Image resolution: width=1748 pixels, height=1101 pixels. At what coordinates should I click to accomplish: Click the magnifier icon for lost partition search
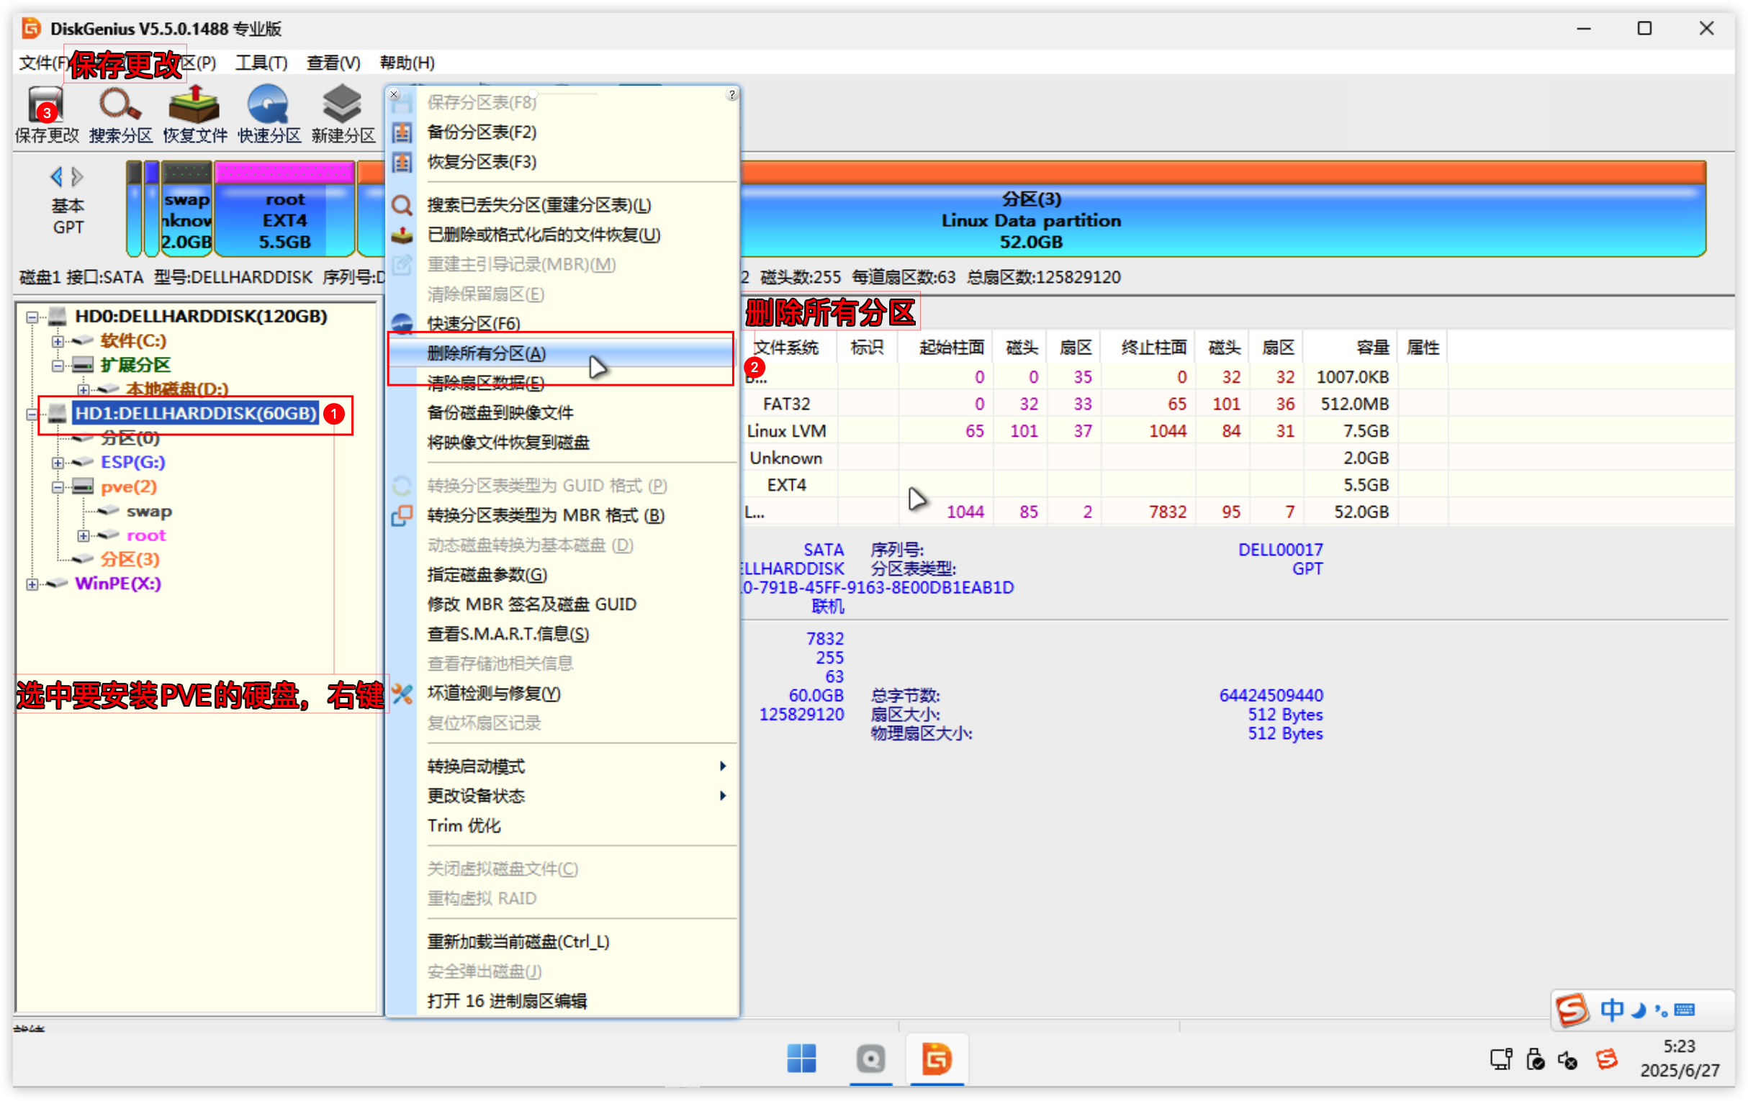[402, 205]
